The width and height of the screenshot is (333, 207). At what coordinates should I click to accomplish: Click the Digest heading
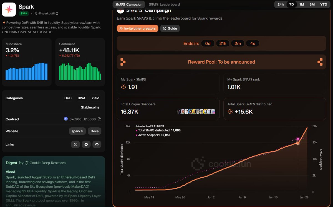(x=11, y=163)
